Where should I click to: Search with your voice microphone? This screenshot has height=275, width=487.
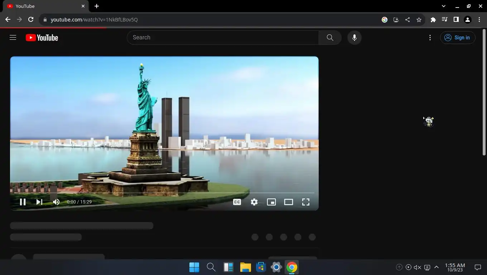(355, 38)
